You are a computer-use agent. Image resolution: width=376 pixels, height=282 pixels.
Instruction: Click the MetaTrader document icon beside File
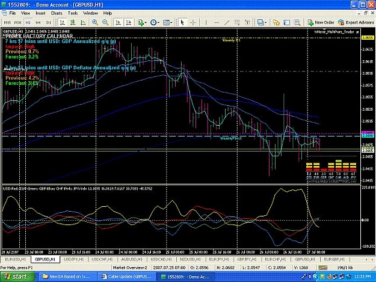[4, 13]
